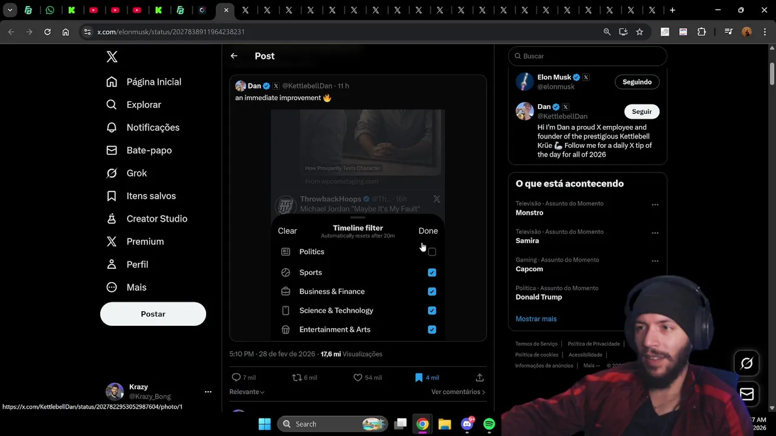
Task: Toggle the Science & Technology checkbox
Action: coord(432,311)
